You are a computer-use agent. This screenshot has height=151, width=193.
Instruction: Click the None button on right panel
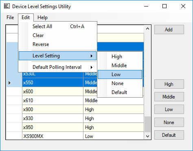[169, 122]
